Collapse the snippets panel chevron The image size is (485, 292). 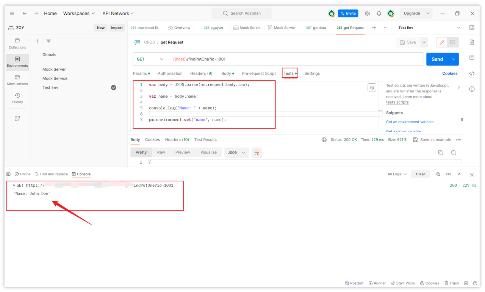[459, 88]
